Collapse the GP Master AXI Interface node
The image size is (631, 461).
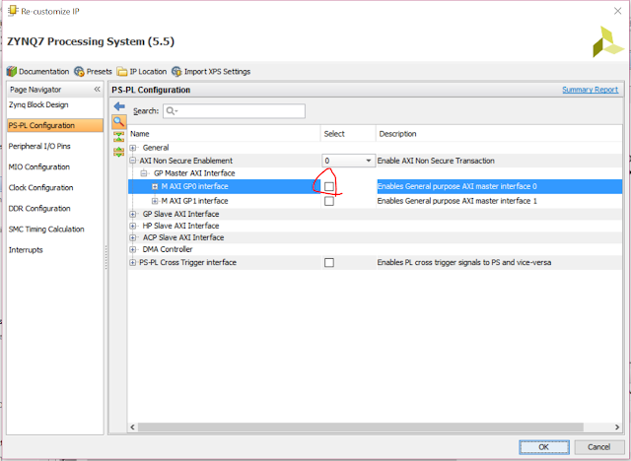coord(144,173)
